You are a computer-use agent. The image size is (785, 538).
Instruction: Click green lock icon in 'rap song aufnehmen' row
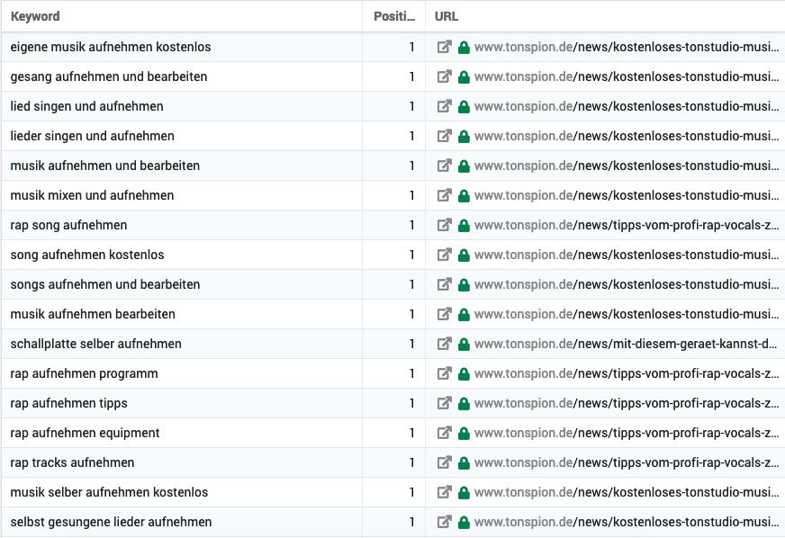tap(465, 226)
